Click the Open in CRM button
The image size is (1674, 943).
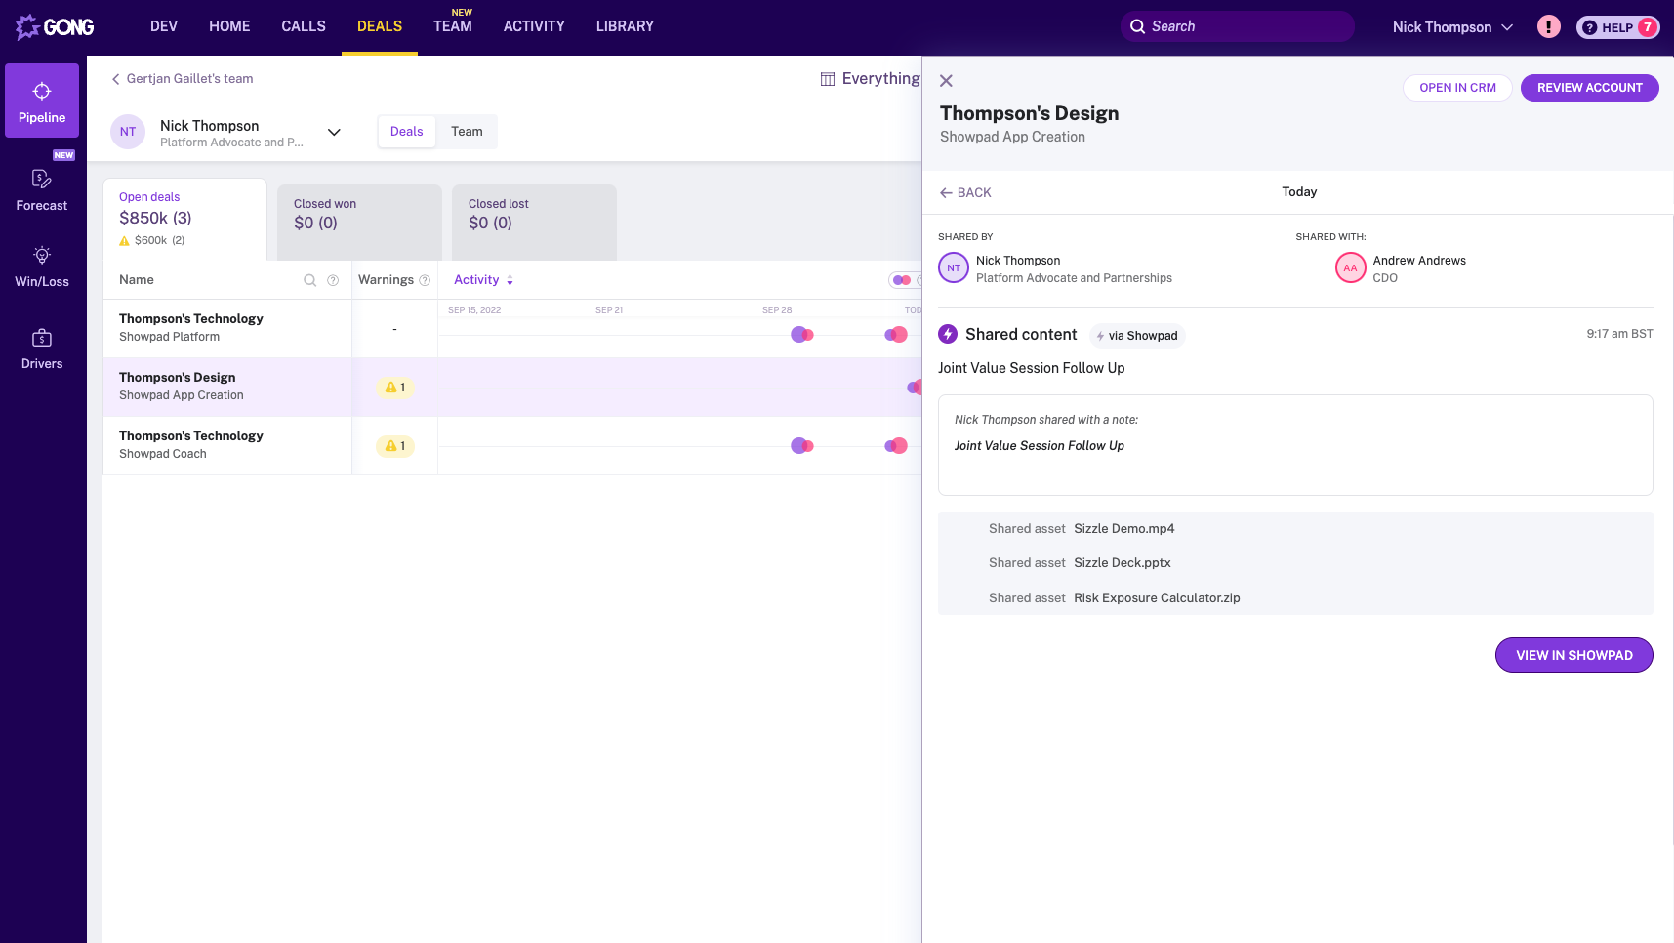(x=1456, y=88)
